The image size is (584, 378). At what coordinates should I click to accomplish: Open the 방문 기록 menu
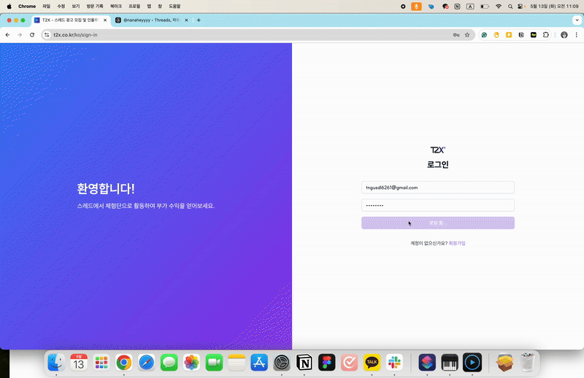[95, 7]
